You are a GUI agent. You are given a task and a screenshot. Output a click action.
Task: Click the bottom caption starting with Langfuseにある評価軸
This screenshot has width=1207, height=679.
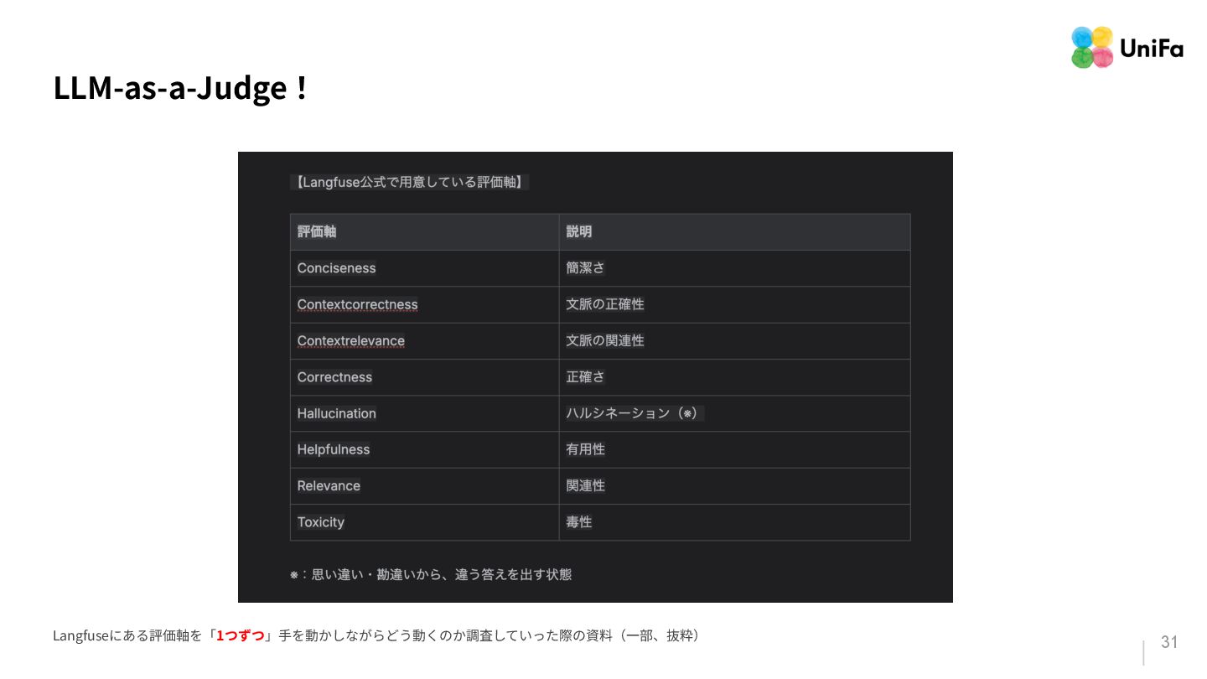coord(377,636)
